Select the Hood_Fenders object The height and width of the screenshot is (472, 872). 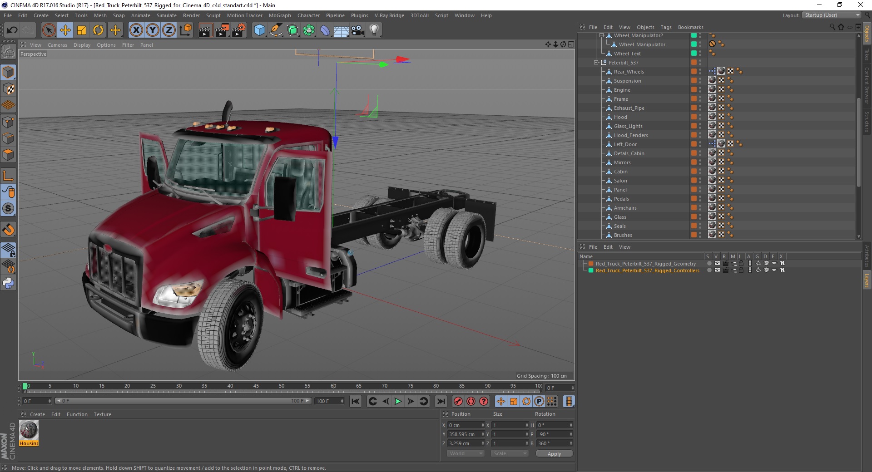[631, 135]
